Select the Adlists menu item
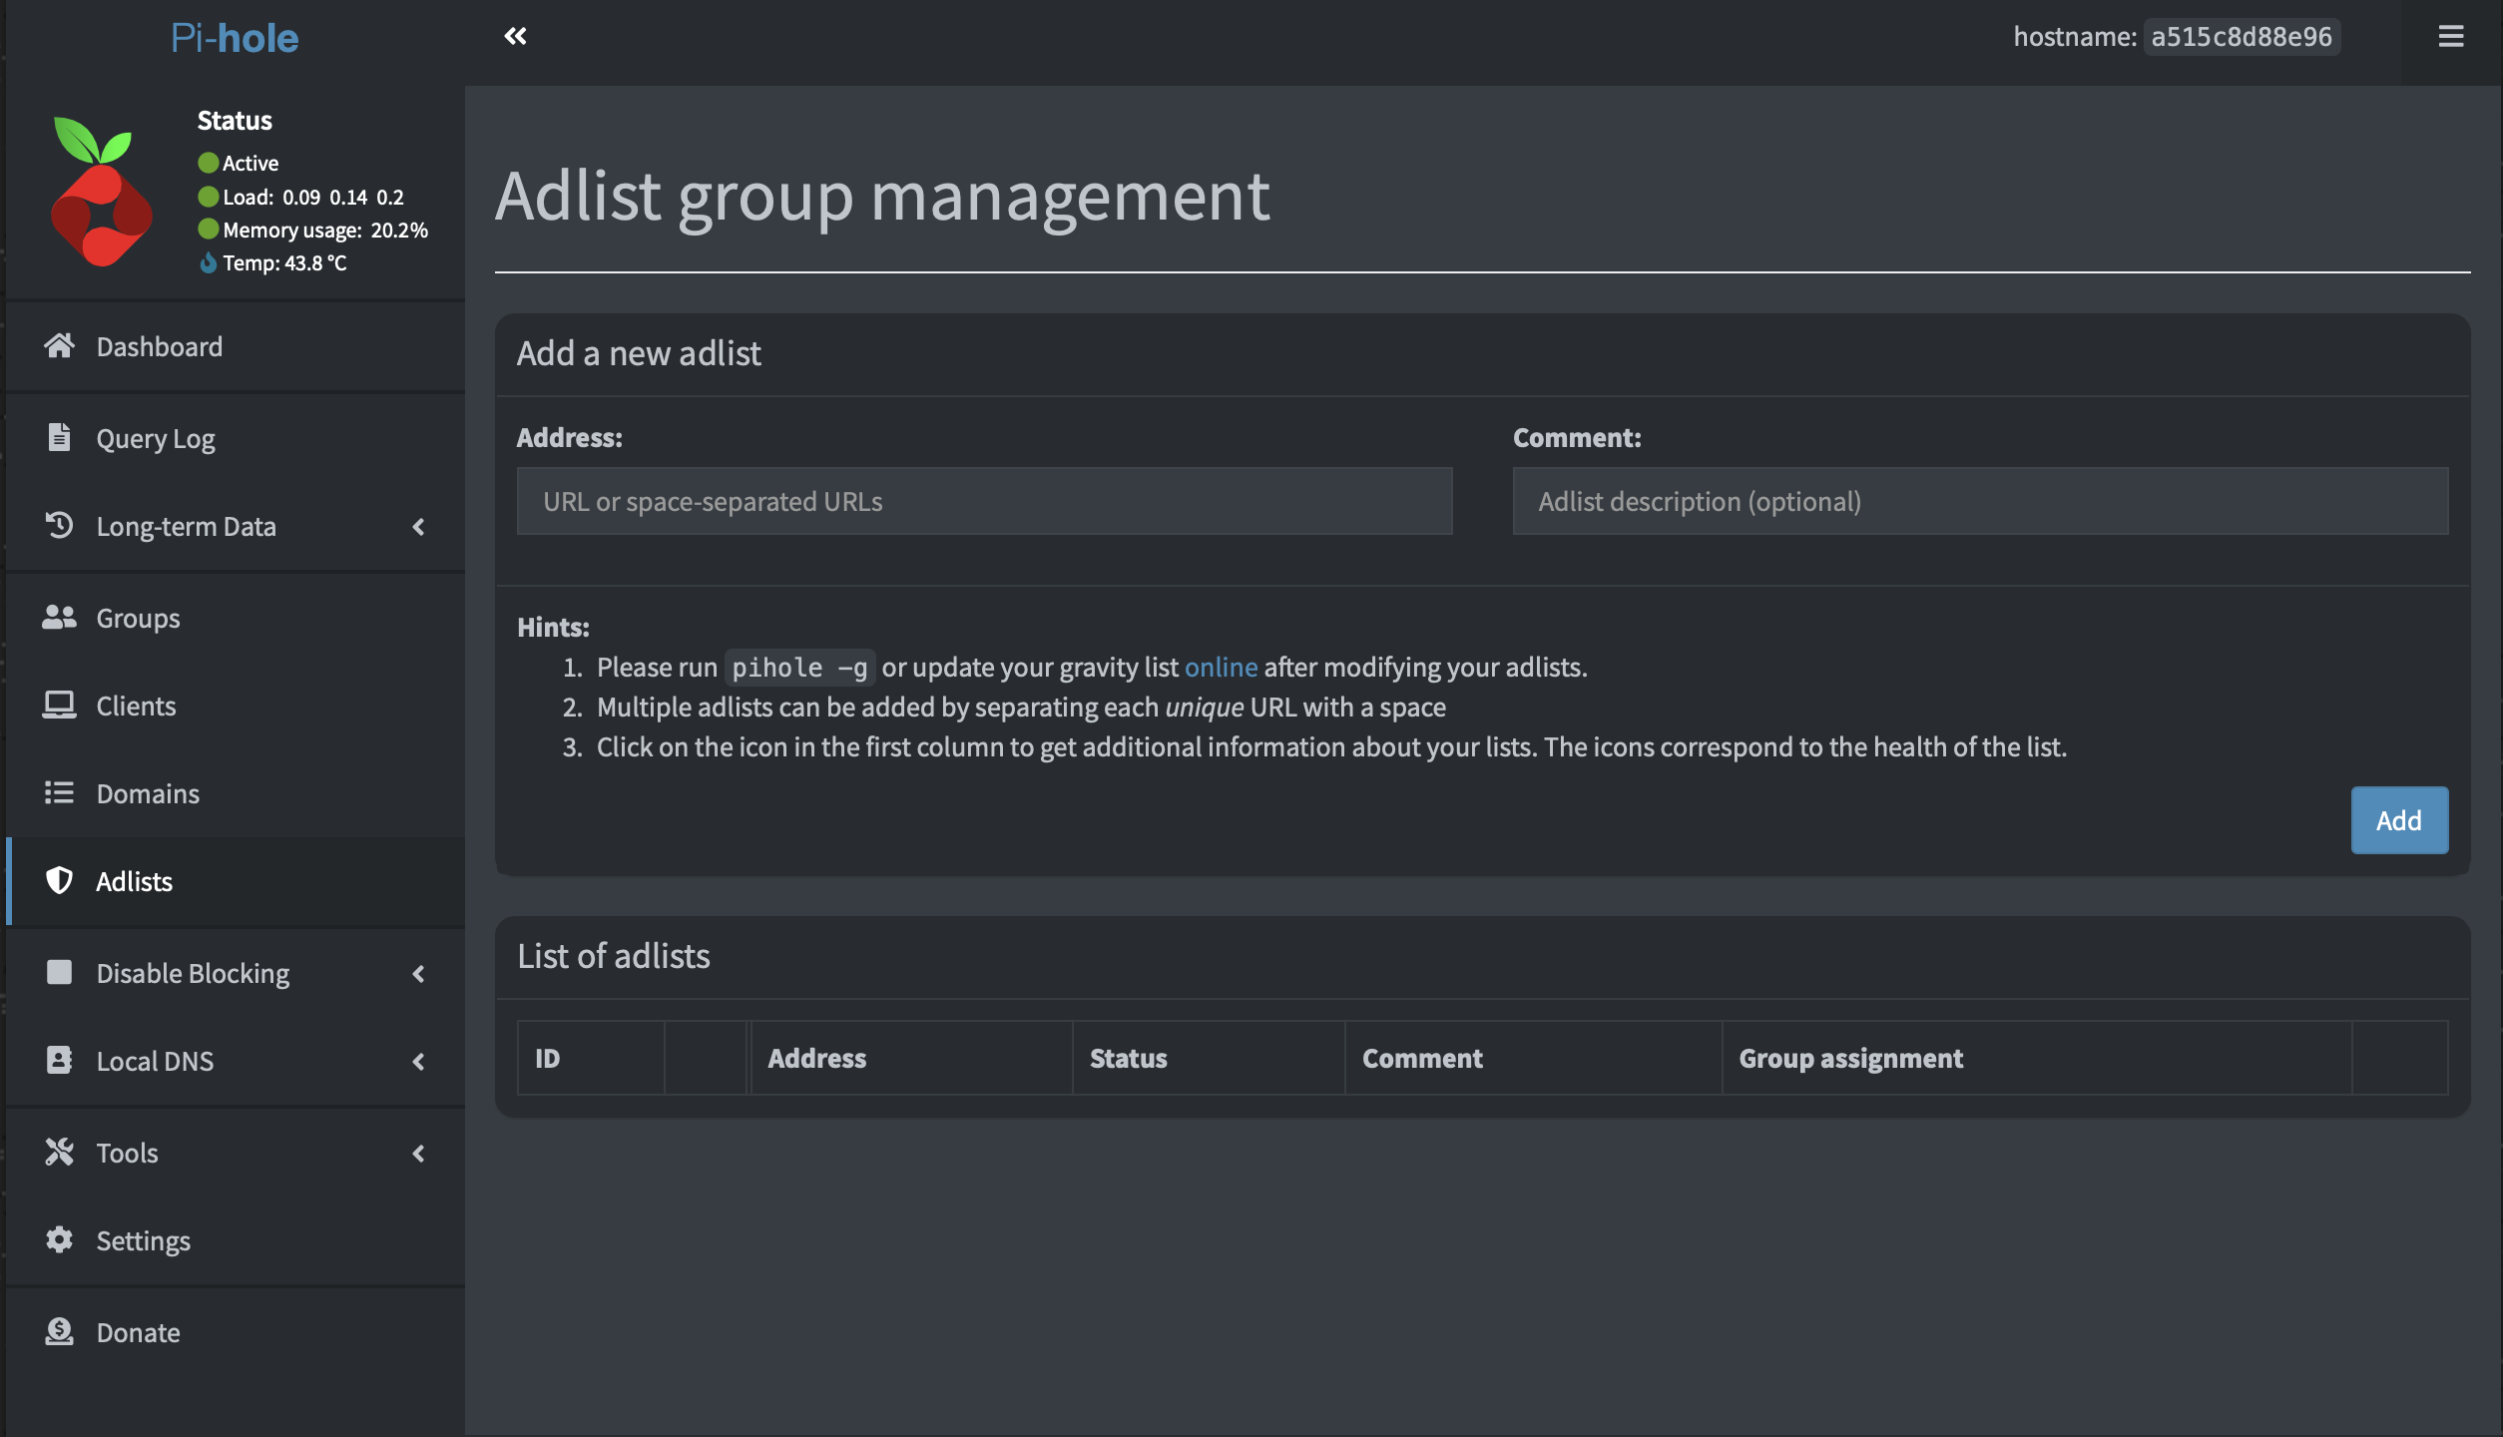This screenshot has height=1437, width=2503. click(236, 881)
